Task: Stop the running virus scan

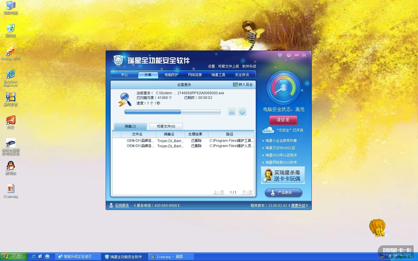Action: [242, 112]
